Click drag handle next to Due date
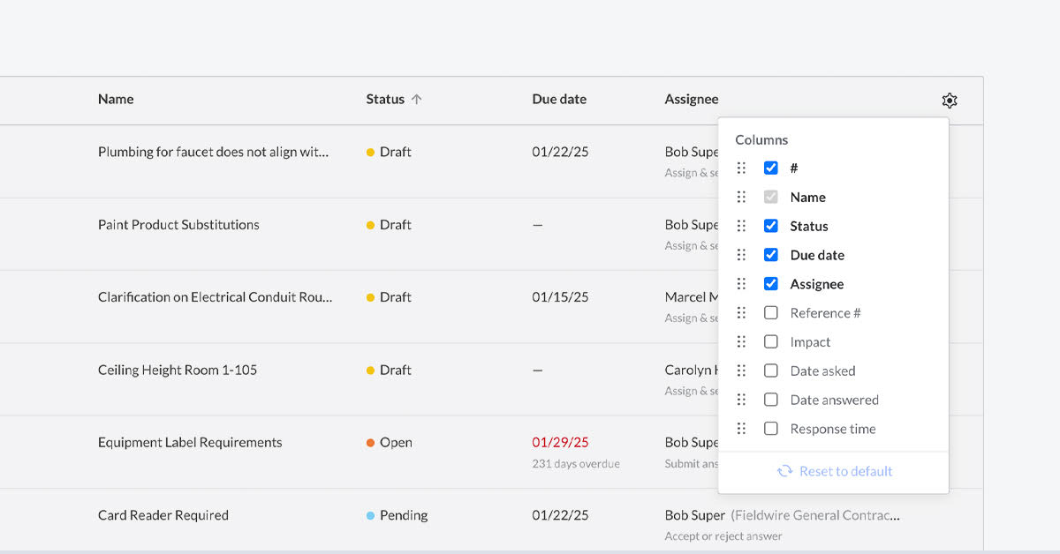The width and height of the screenshot is (1060, 554). pyautogui.click(x=741, y=255)
